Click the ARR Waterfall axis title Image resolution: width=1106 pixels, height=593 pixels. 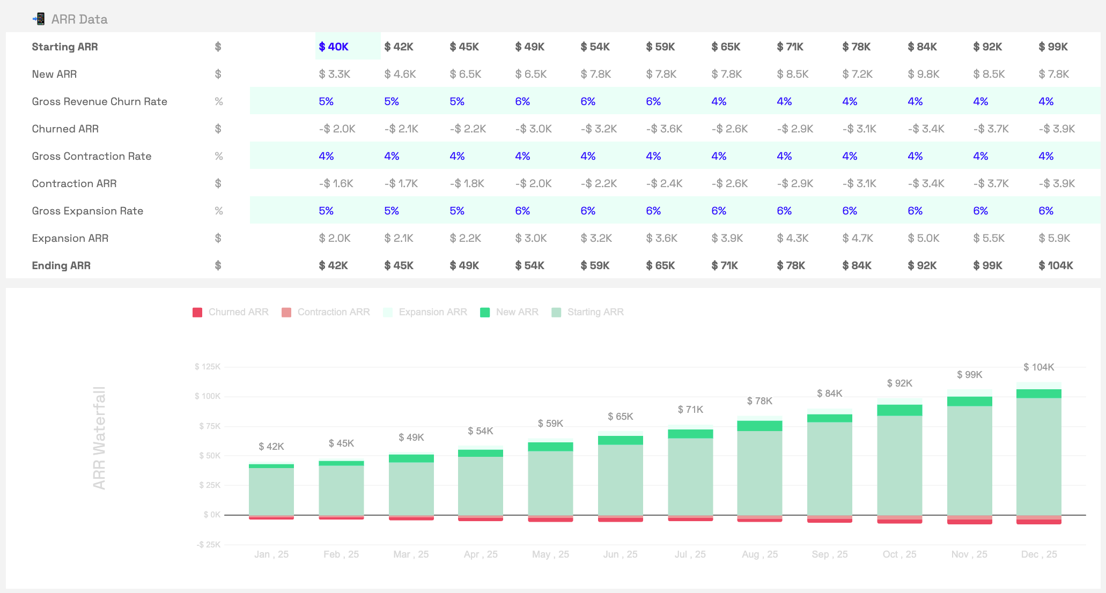pyautogui.click(x=99, y=438)
